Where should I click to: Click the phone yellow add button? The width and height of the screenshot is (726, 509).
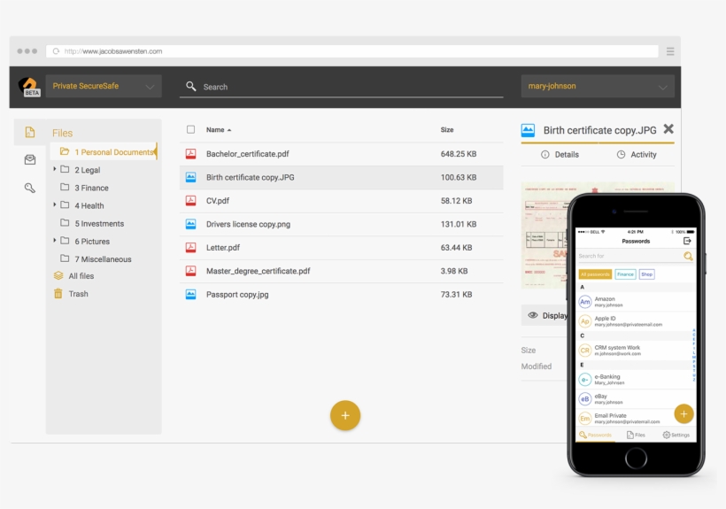(x=684, y=413)
